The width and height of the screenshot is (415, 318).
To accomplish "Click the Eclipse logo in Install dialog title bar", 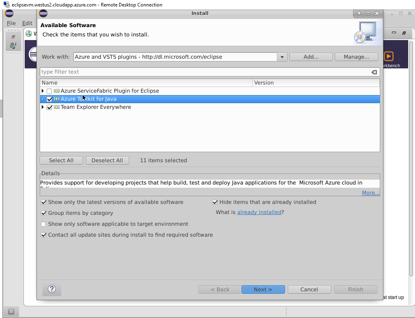I will click(43, 13).
